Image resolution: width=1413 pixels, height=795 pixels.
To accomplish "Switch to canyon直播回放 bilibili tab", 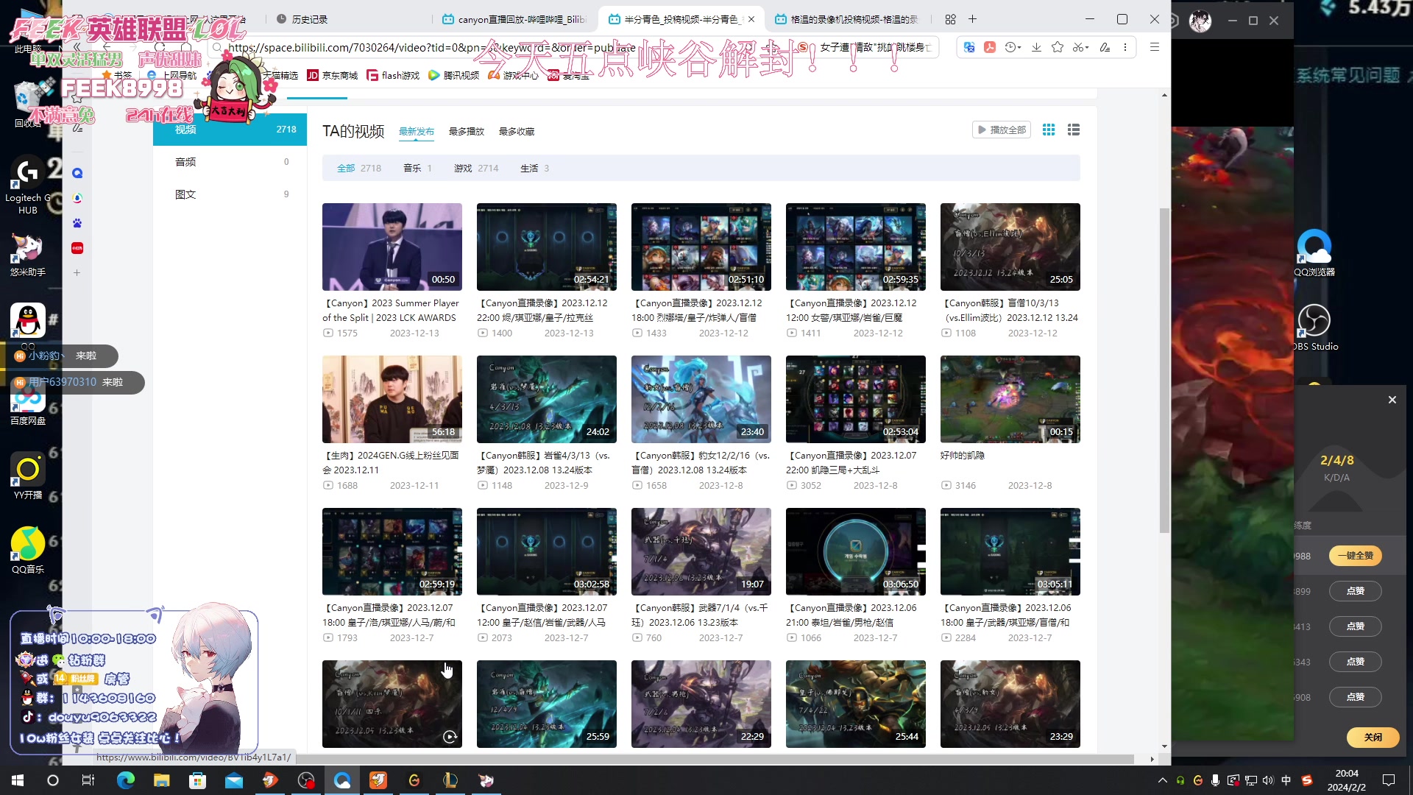I will pos(515,19).
